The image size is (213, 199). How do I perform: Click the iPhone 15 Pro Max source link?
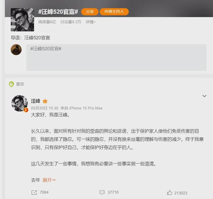click(x=86, y=108)
